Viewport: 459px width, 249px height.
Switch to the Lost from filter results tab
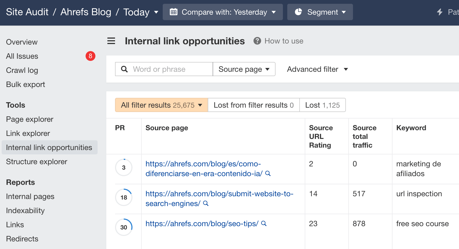(253, 105)
